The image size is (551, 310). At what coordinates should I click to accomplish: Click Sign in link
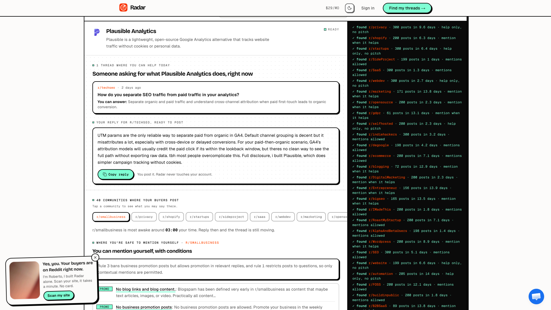click(368, 8)
